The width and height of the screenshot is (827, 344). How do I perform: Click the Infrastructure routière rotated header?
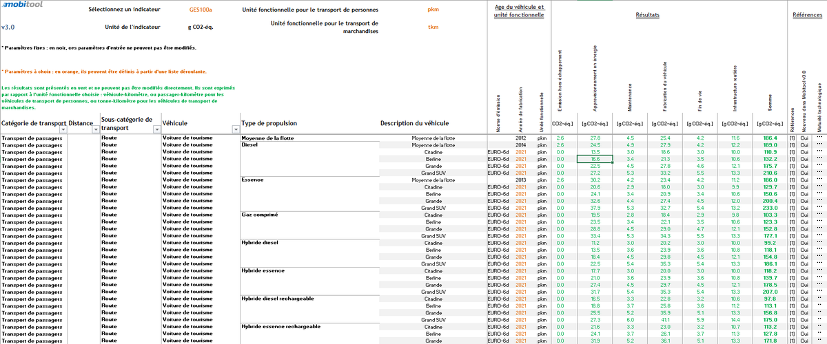[x=735, y=87]
